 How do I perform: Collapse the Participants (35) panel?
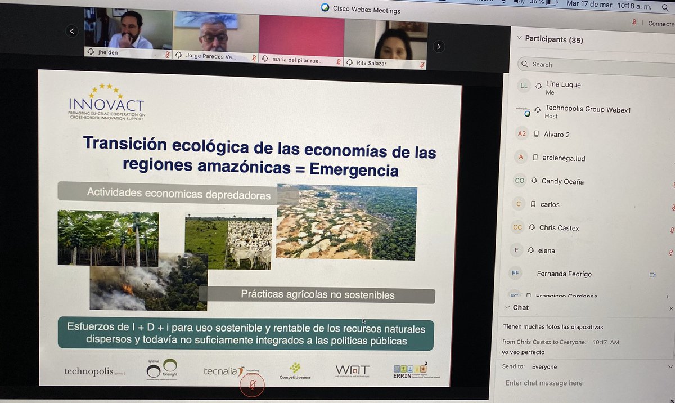519,38
